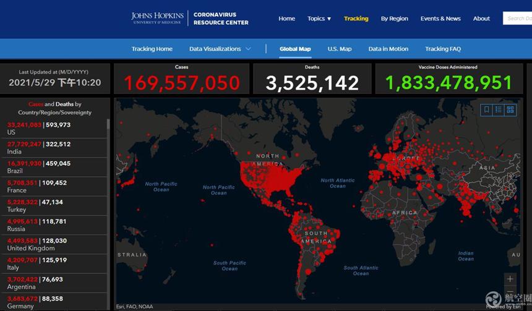Click the total Deaths number 3,525,142
The height and width of the screenshot is (311, 532).
click(x=312, y=83)
